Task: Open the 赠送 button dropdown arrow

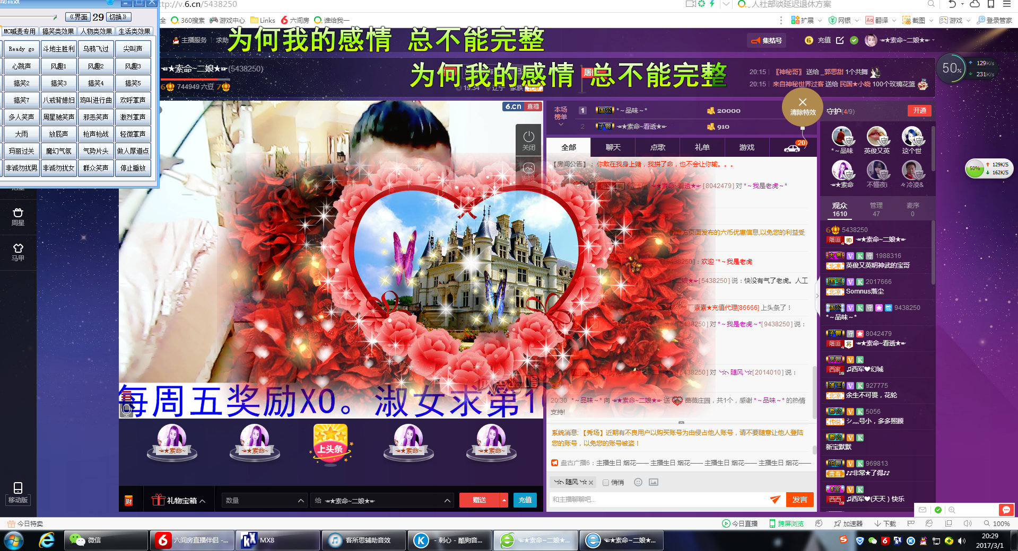Action: pos(504,500)
